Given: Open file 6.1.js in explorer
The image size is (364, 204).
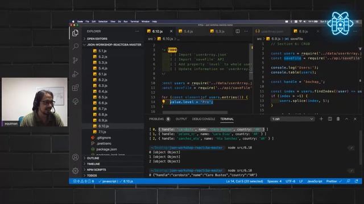Looking at the screenshot, I should (x=102, y=74).
